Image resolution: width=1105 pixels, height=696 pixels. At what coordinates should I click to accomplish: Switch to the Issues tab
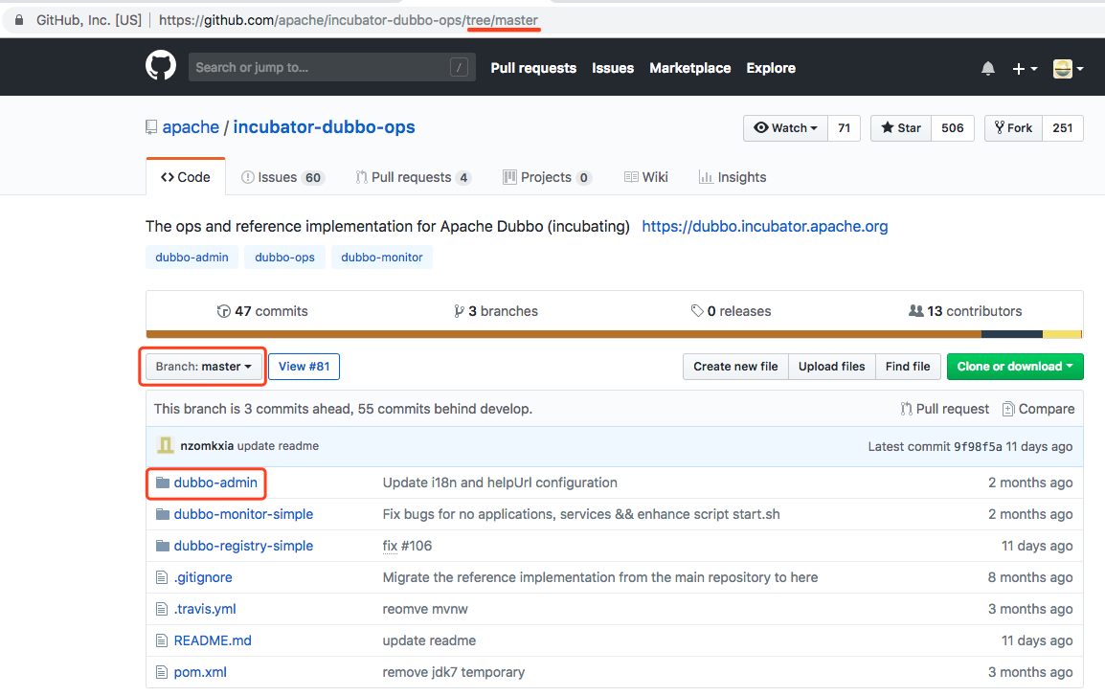(282, 177)
